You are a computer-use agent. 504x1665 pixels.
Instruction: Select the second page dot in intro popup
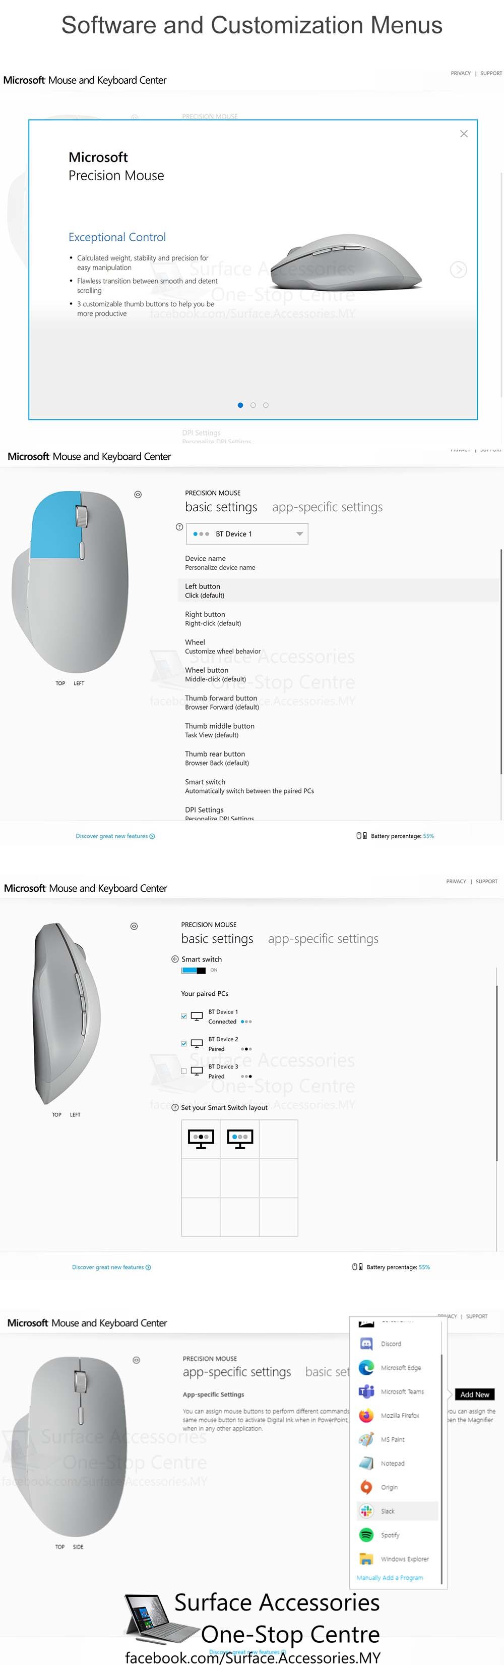[x=253, y=405]
